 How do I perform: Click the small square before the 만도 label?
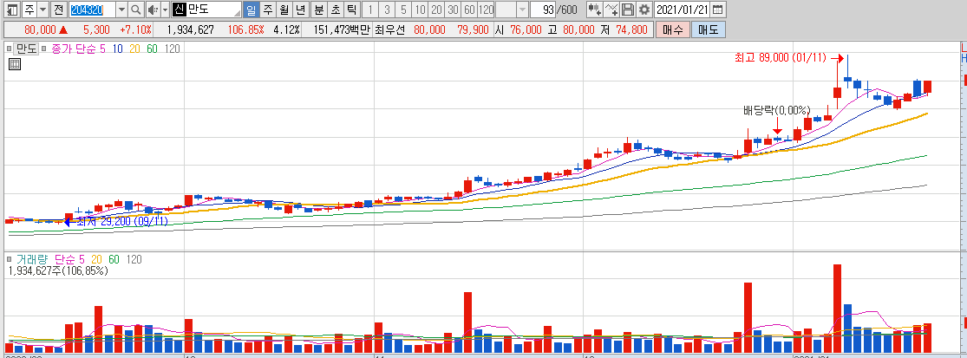[9, 49]
